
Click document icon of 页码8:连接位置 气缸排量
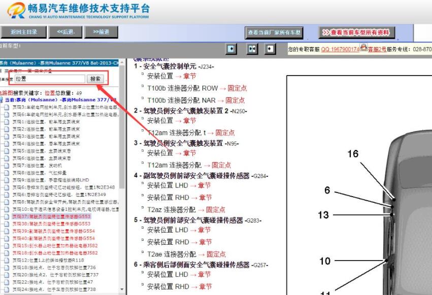6,173
